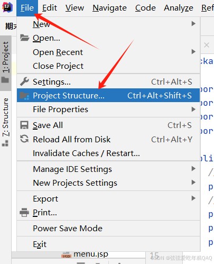Expand the New submenu arrow

193,24
